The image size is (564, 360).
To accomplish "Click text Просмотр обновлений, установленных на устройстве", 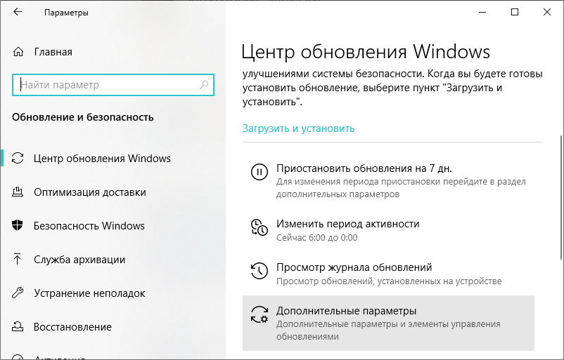I will pos(389,281).
